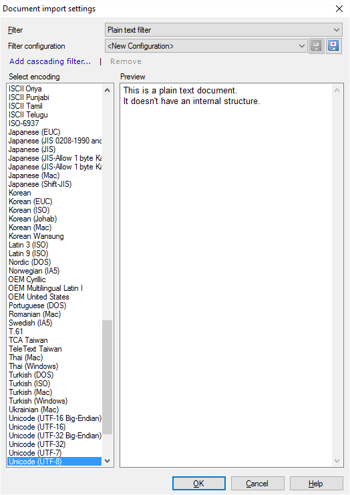Click the OK button
Viewport: 350px width, 495px height.
coord(199,483)
